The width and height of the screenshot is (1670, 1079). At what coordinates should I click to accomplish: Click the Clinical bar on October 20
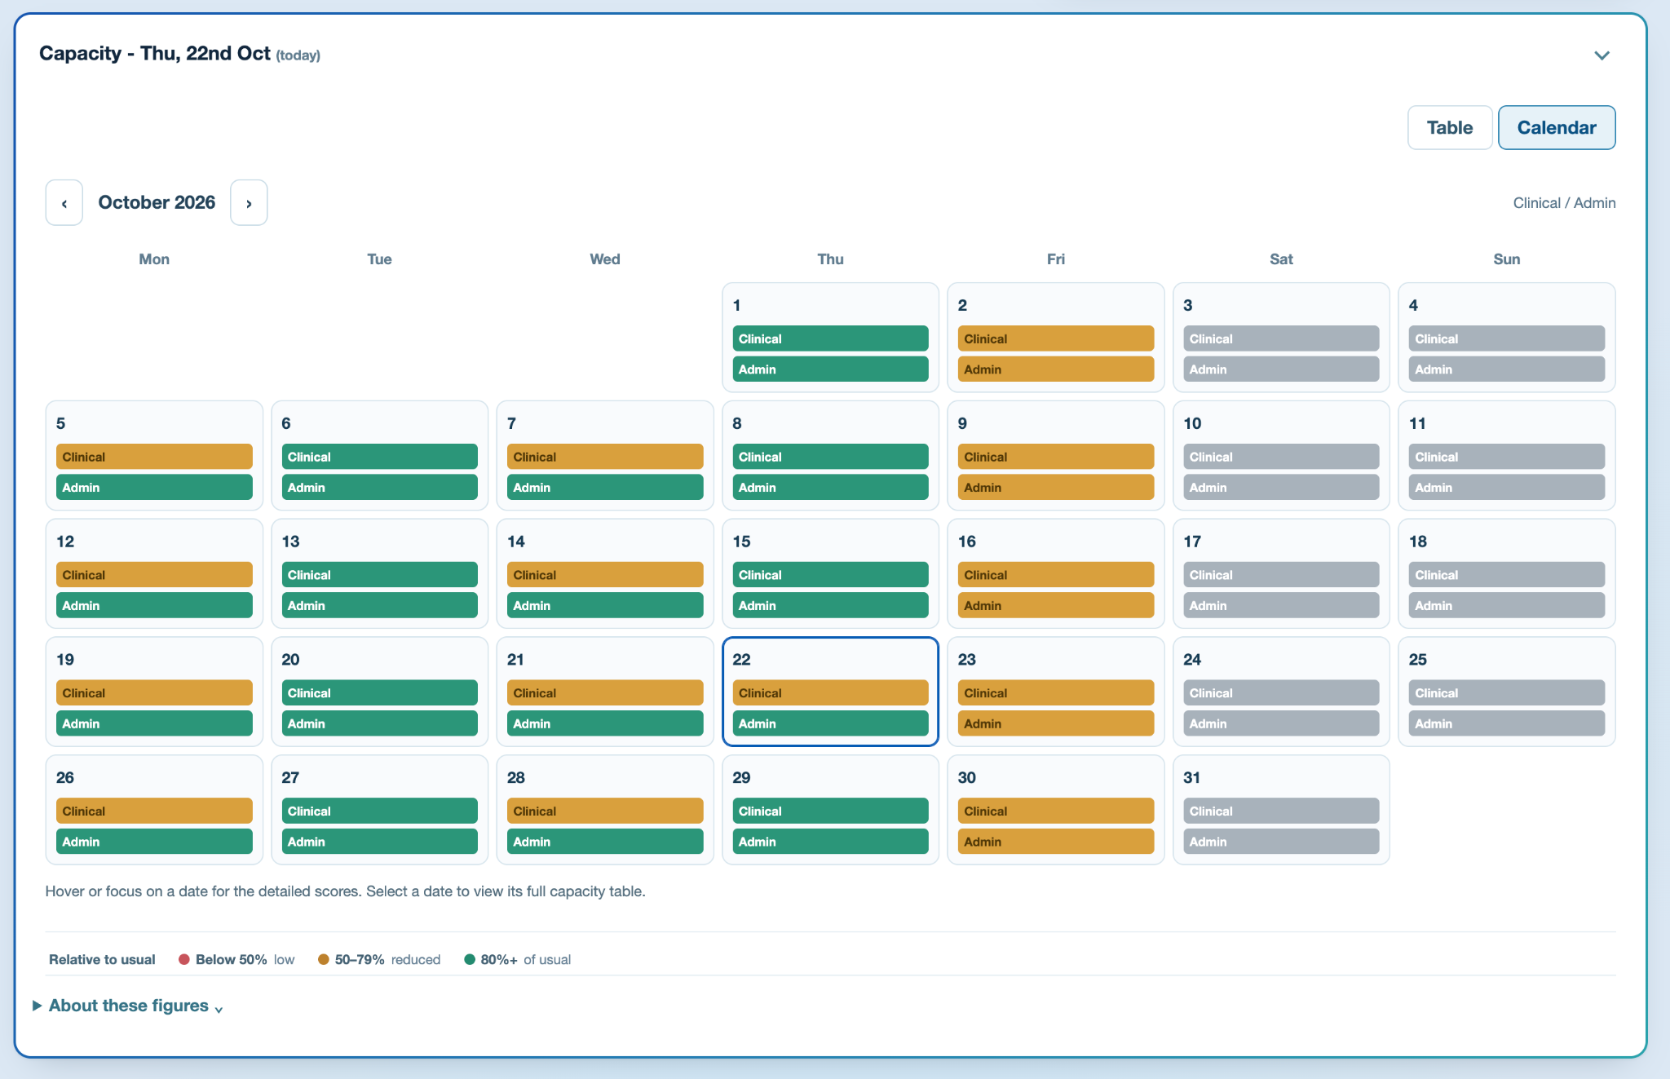point(379,692)
